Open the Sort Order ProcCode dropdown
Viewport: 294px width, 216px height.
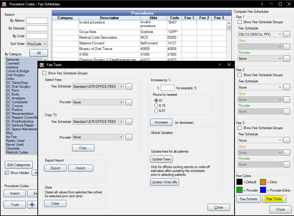[x=37, y=44]
